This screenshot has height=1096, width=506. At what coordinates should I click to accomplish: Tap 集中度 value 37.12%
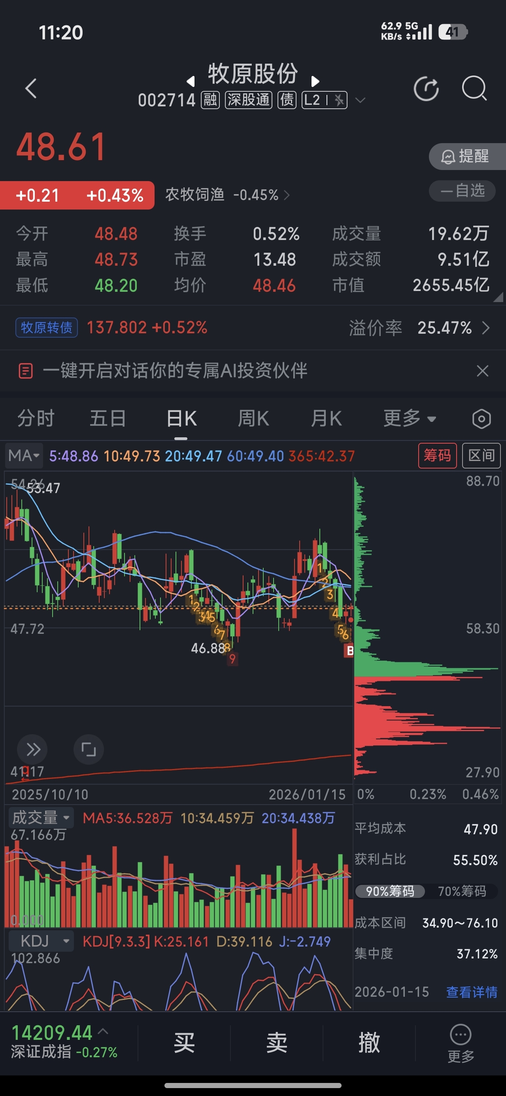coord(477,954)
